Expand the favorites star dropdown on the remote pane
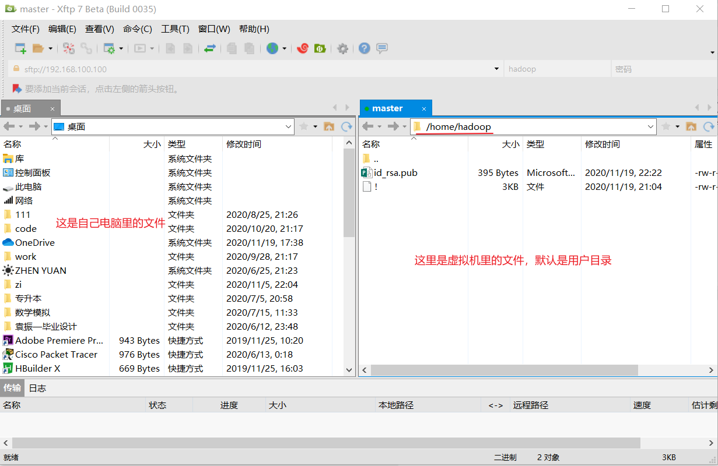The image size is (718, 466). click(678, 126)
